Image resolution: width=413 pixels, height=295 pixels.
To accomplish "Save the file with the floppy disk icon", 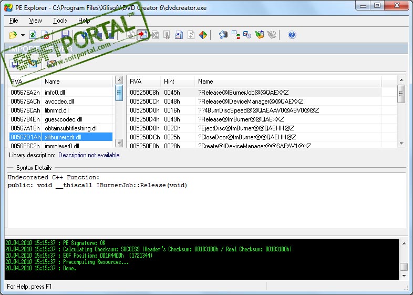I will point(65,35).
